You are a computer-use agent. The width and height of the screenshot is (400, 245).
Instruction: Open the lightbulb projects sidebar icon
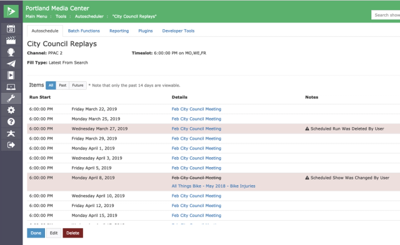click(x=11, y=52)
